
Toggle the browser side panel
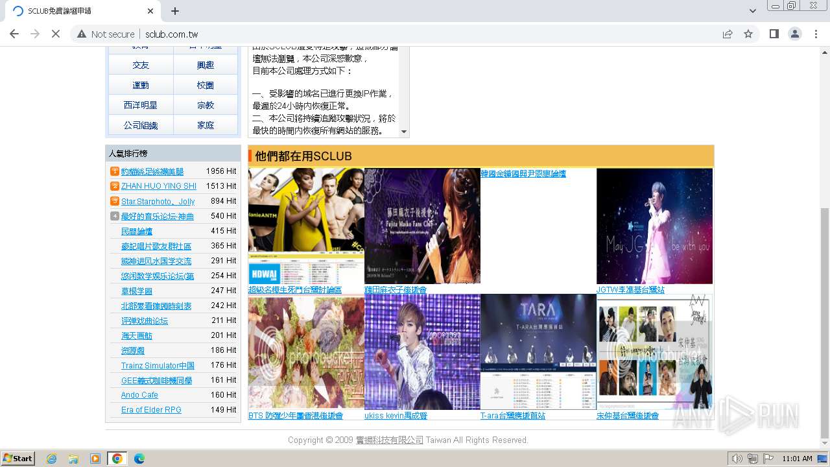774,34
